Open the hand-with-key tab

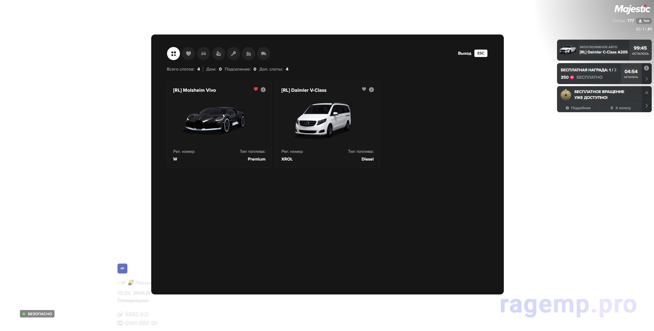point(219,53)
